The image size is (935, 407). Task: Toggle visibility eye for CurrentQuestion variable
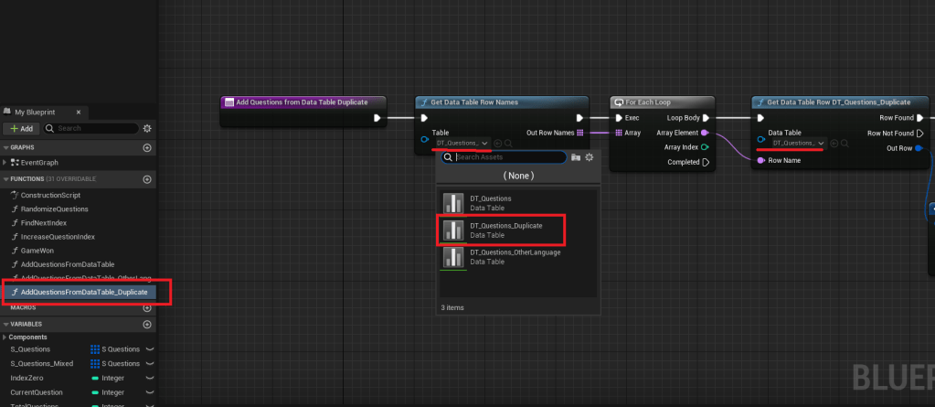tap(150, 391)
